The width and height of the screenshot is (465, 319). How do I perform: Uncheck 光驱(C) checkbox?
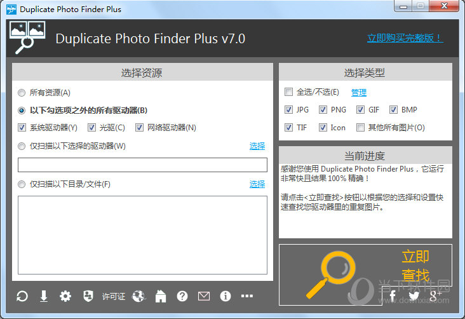coord(91,128)
